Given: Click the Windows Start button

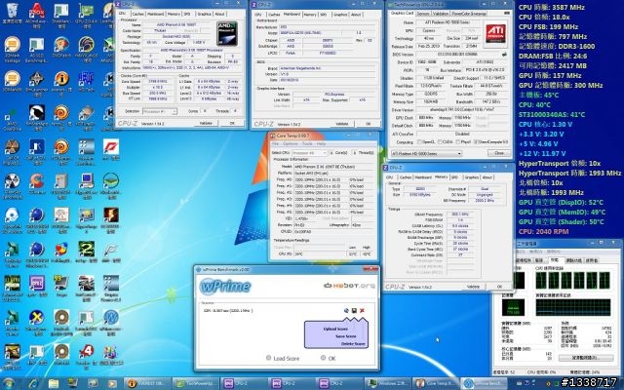Looking at the screenshot, I should point(9,383).
